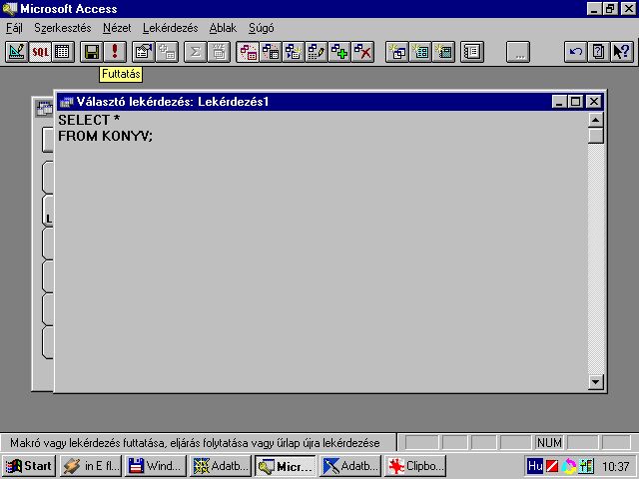Choose the Make-Table Query icon

point(294,52)
